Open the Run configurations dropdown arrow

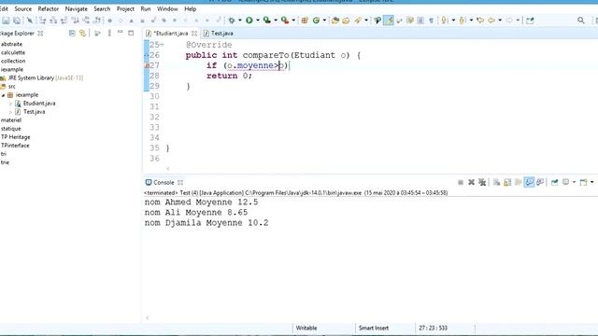click(258, 21)
